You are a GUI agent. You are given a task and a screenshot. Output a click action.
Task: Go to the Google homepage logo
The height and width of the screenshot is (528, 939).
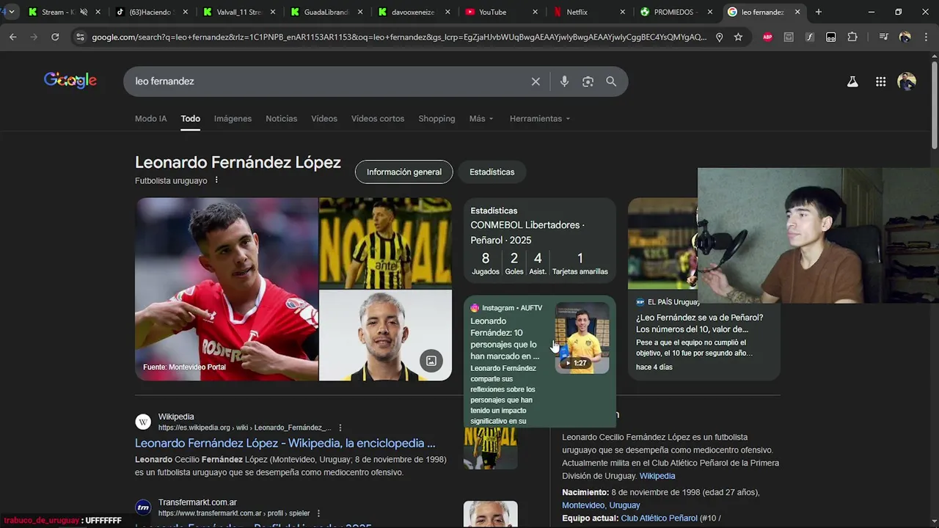70,81
